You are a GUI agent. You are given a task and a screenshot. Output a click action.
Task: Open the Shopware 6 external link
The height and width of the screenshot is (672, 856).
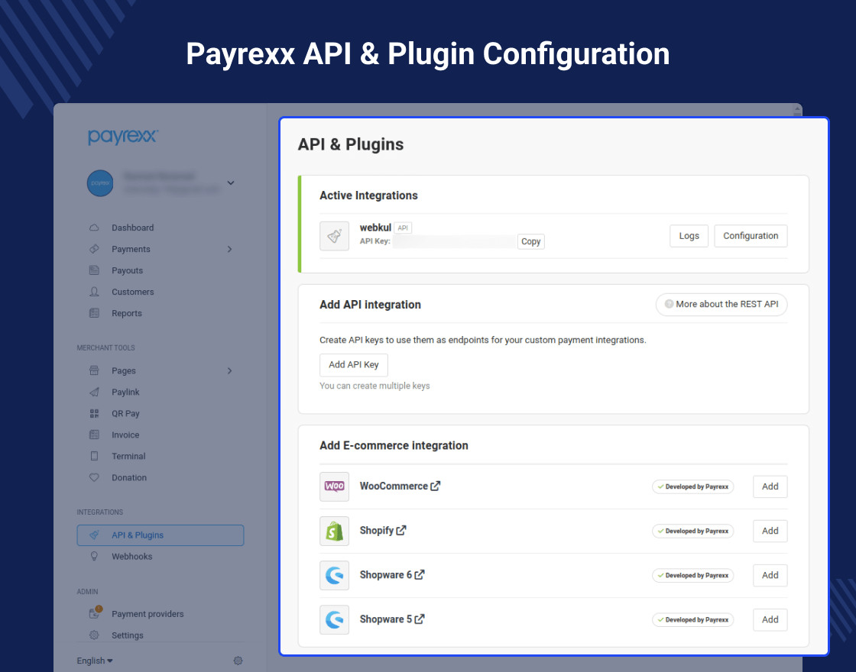(x=420, y=575)
